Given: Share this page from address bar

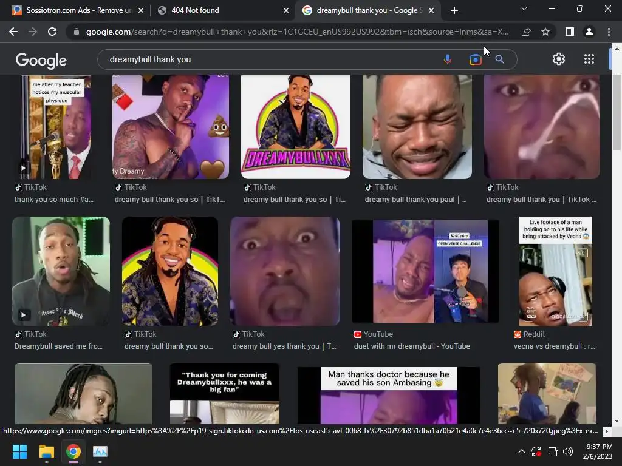Looking at the screenshot, I should click(x=526, y=32).
